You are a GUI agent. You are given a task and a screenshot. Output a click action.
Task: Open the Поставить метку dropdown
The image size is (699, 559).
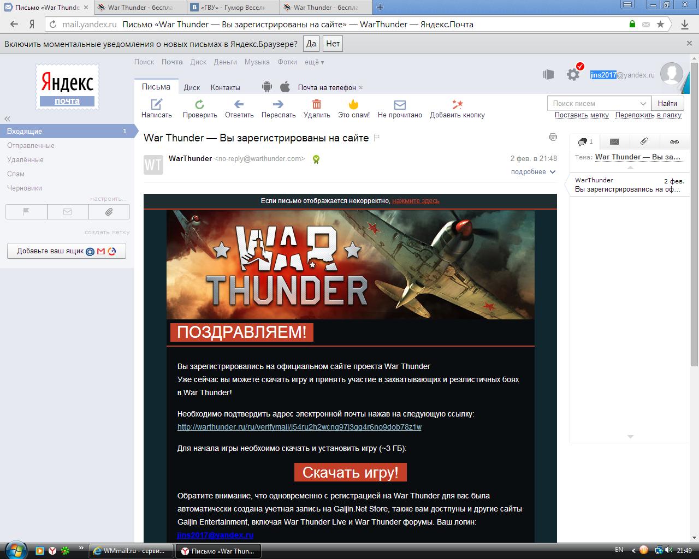(582, 115)
